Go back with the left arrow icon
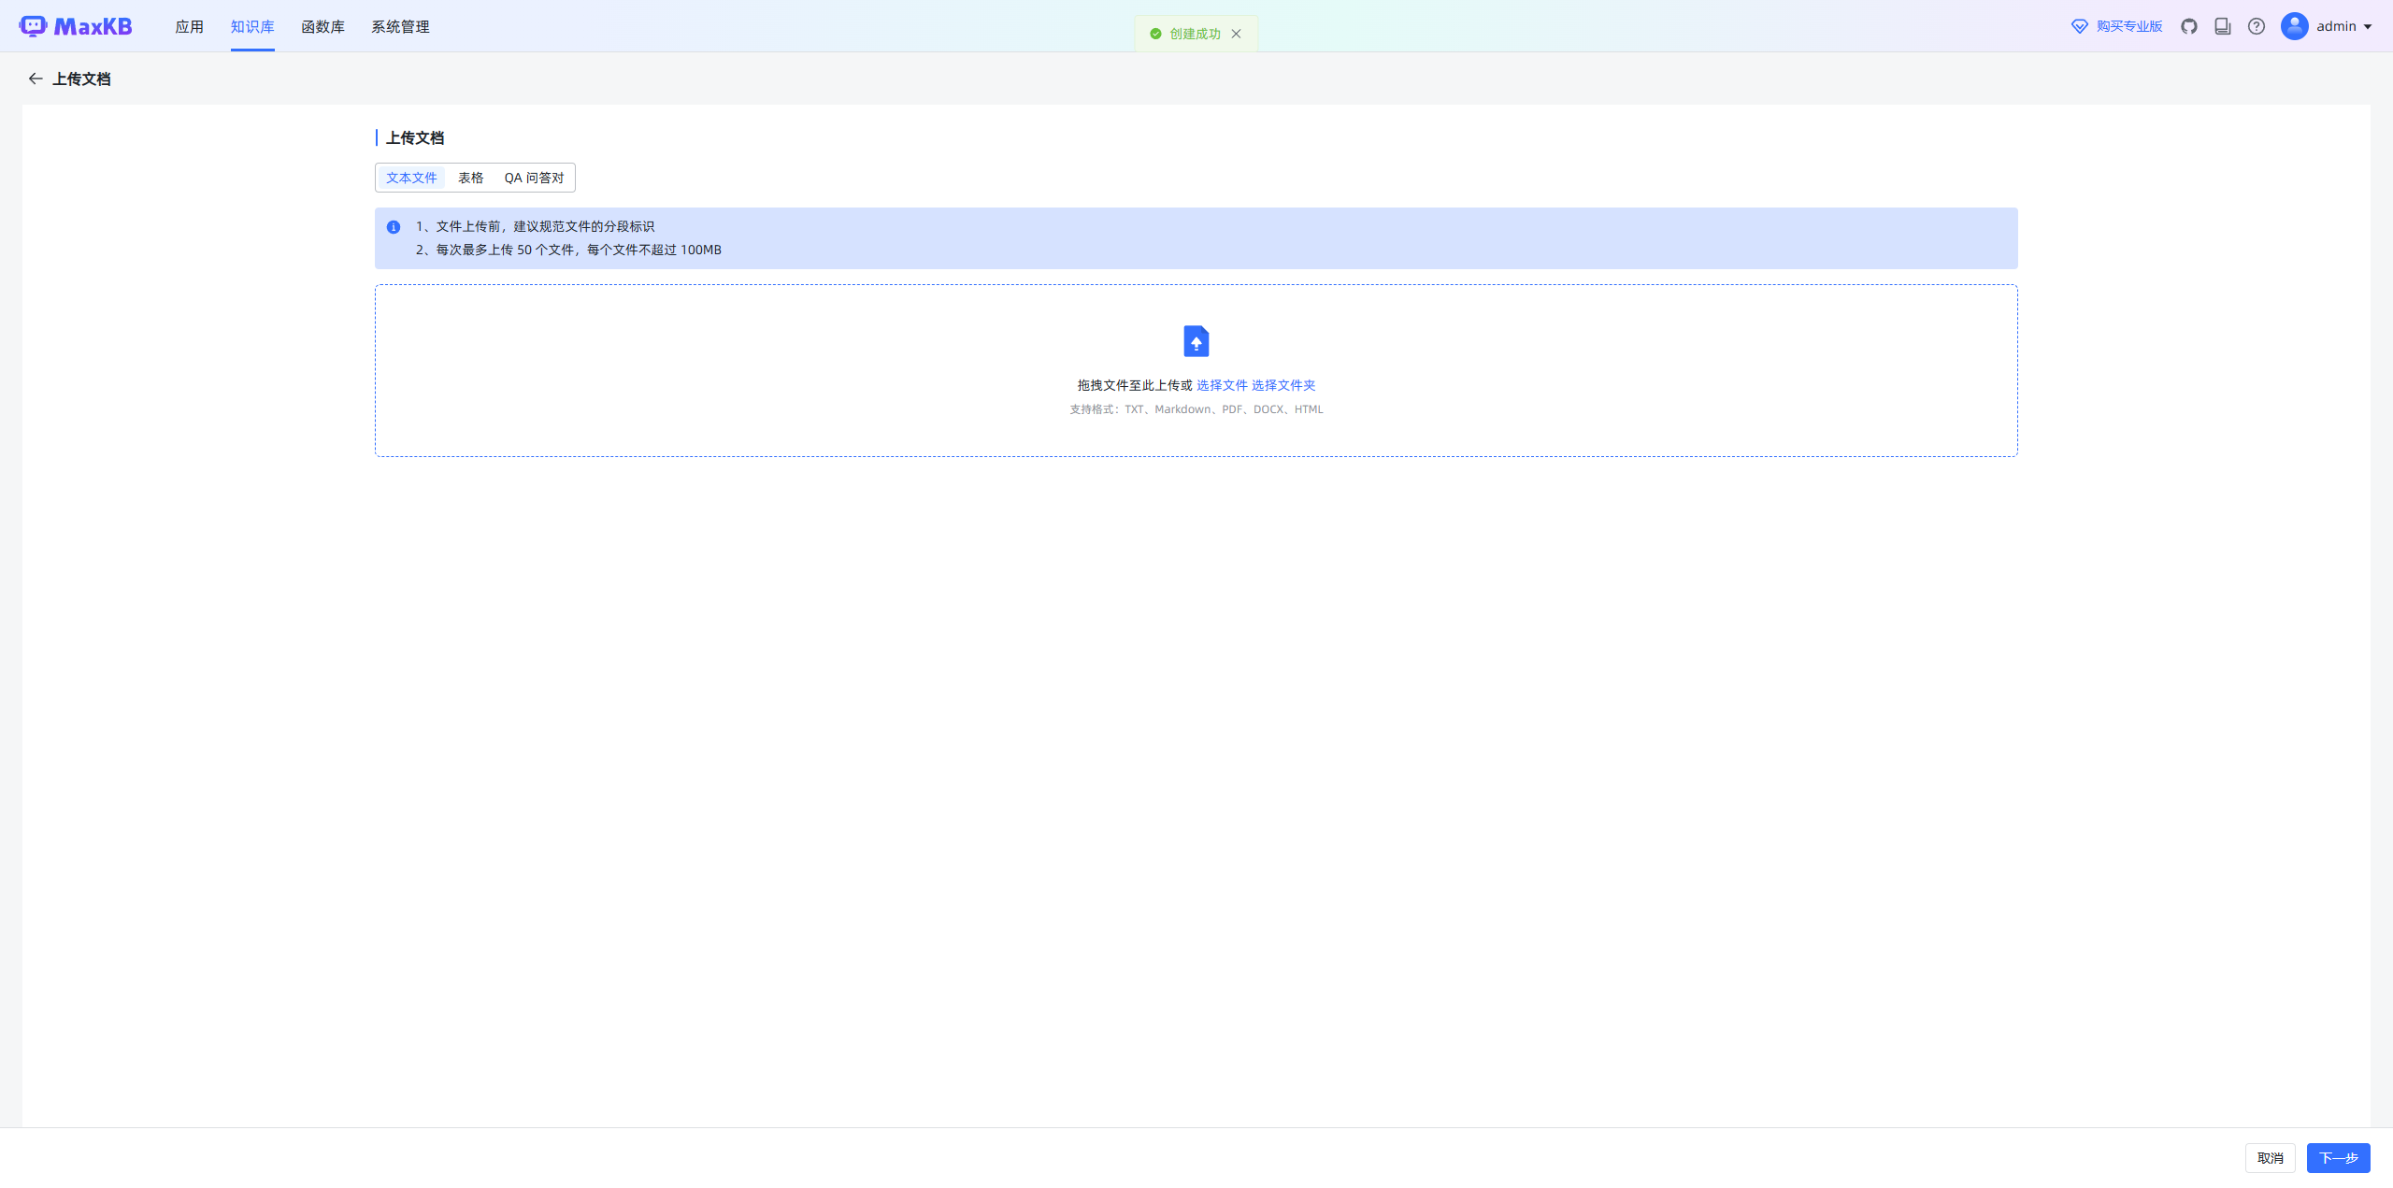This screenshot has width=2393, height=1188. tap(36, 79)
